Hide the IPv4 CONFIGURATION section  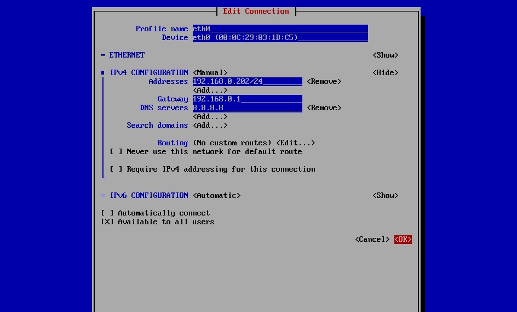[386, 72]
